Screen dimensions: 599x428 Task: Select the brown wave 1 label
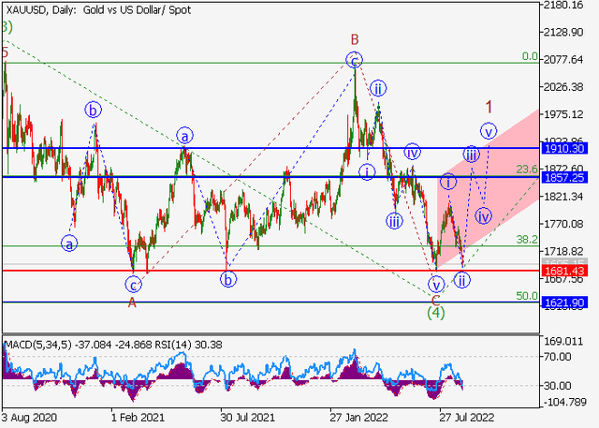pos(489,107)
